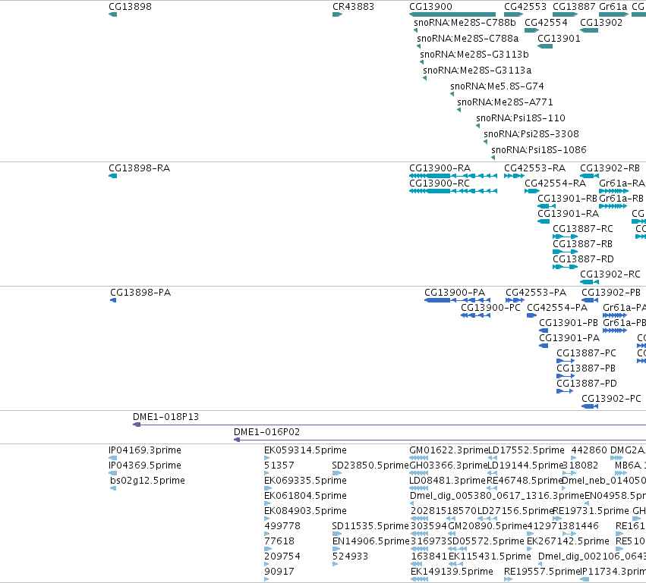The width and height of the screenshot is (646, 583).
Task: Select the DME1-018P13 clone label
Action: [165, 417]
